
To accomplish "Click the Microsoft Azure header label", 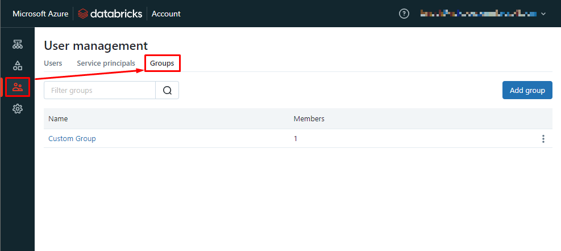I will [x=40, y=14].
